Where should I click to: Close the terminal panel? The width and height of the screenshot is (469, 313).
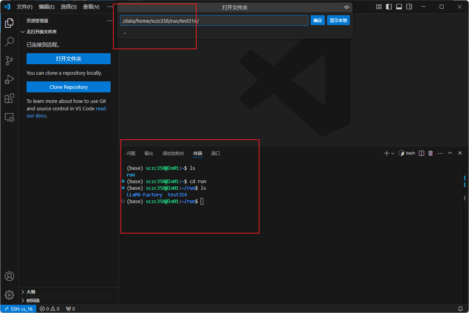(460, 153)
